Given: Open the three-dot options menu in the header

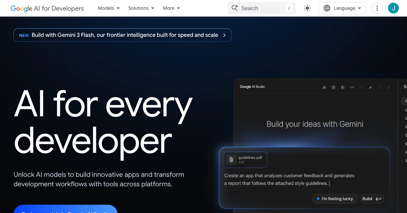Looking at the screenshot, I should [377, 8].
